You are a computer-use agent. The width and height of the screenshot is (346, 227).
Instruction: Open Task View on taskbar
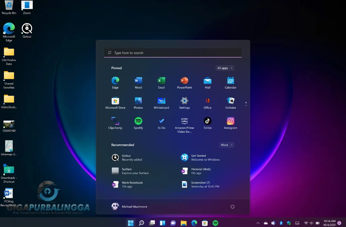[x=152, y=223]
